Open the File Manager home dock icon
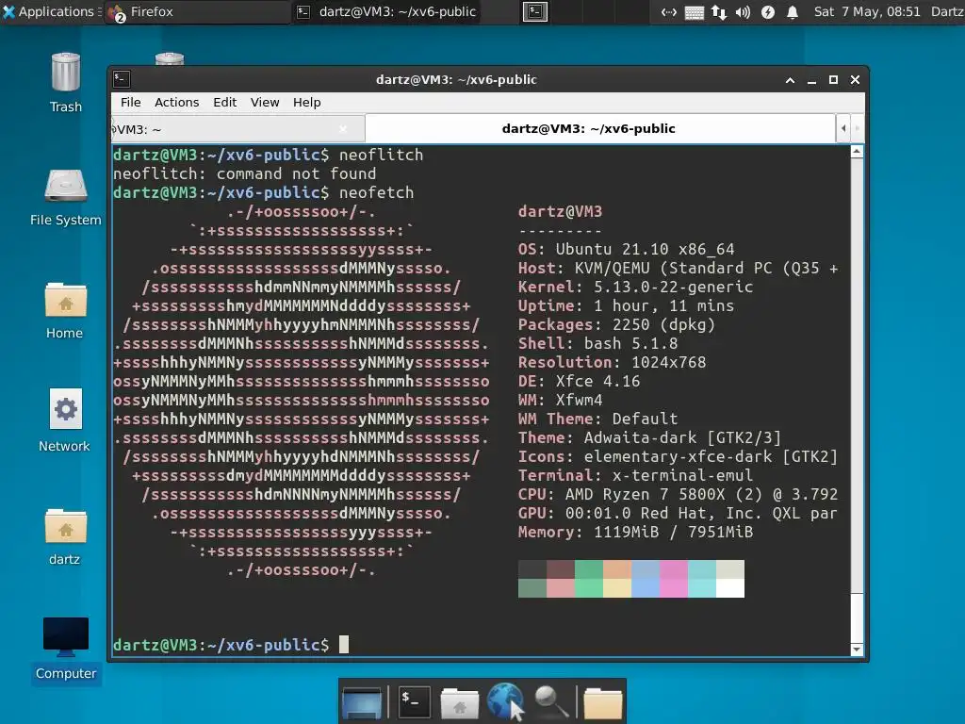This screenshot has height=724, width=965. click(460, 702)
